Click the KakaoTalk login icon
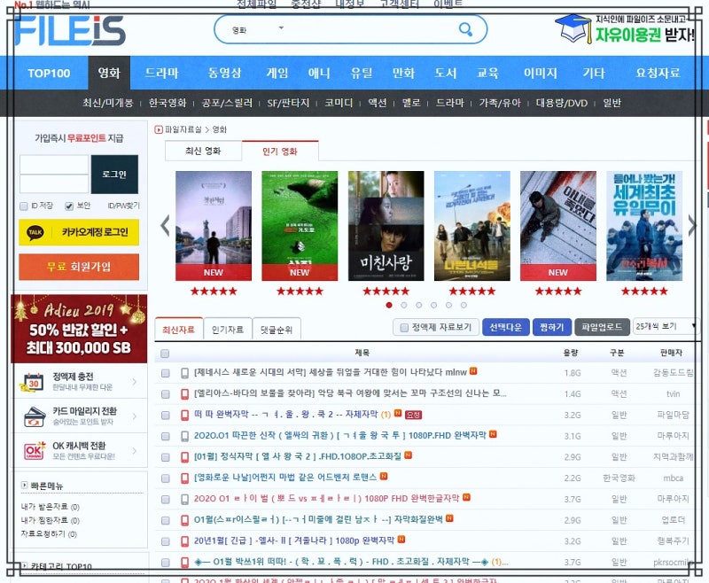Image resolution: width=709 pixels, height=583 pixels. [35, 232]
